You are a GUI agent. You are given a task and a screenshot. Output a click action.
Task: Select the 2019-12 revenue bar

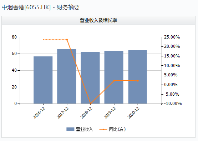pos(114,77)
